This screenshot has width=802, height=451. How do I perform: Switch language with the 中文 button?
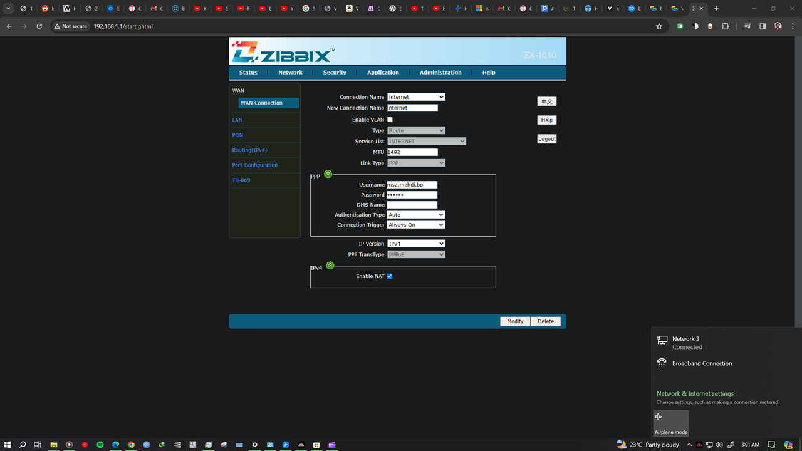click(x=547, y=101)
